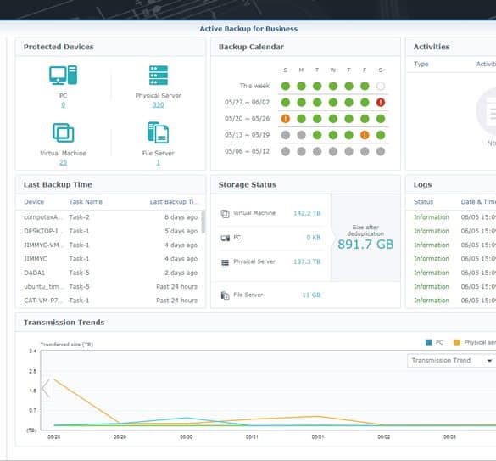
Task: Click the previous arrow on the trend chart
Action: 46,388
